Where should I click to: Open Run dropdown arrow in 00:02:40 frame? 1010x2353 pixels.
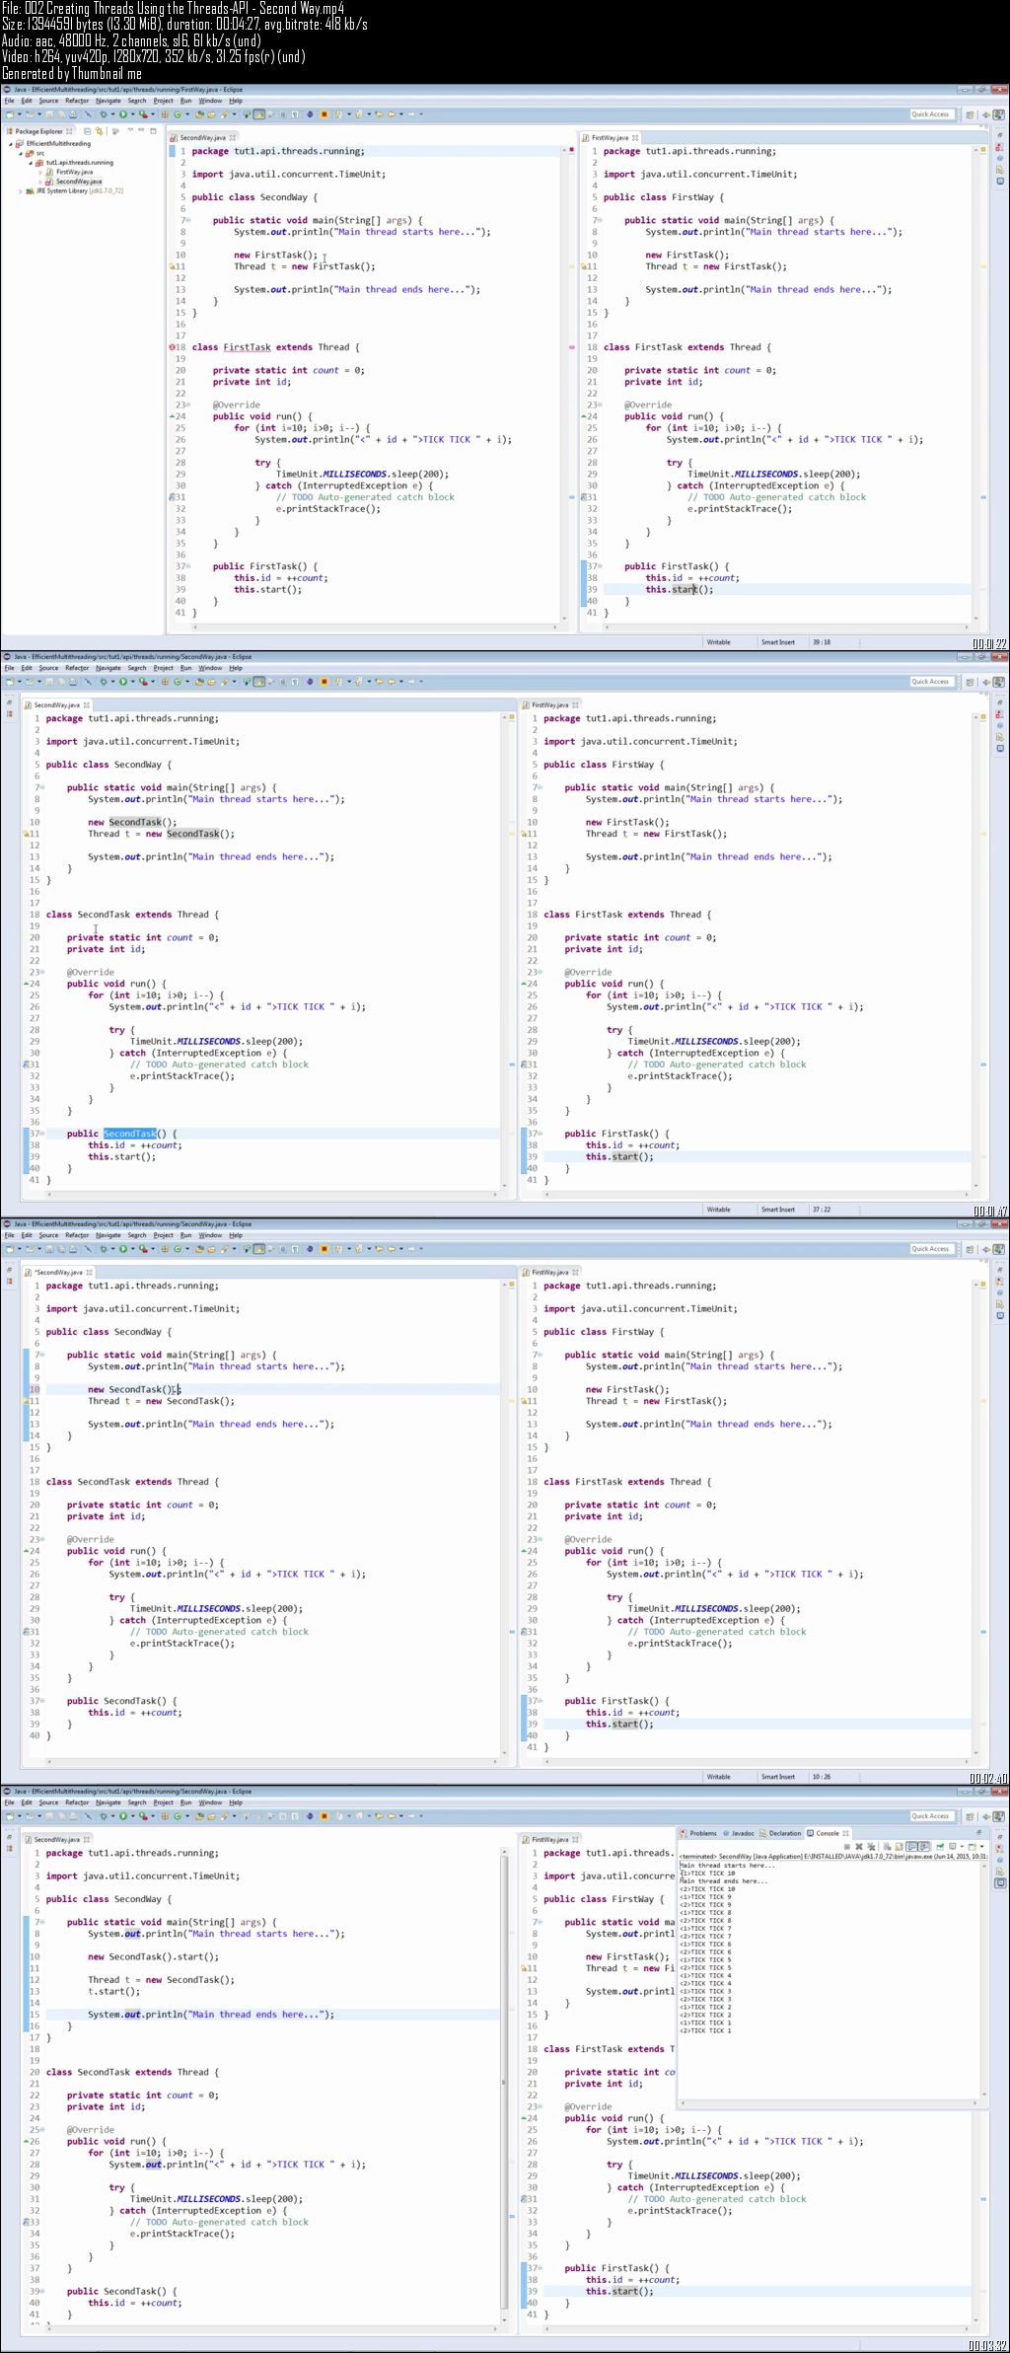tap(133, 1249)
